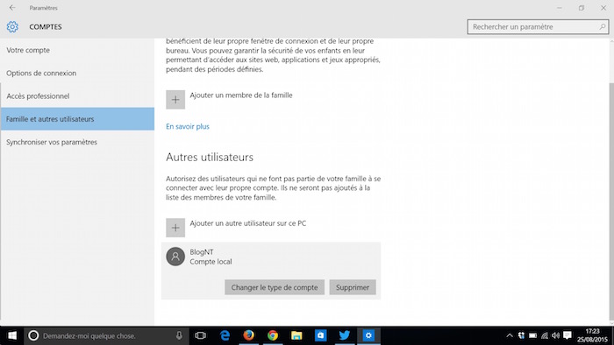
Task: Click the COMPTES page title
Action: tap(46, 27)
